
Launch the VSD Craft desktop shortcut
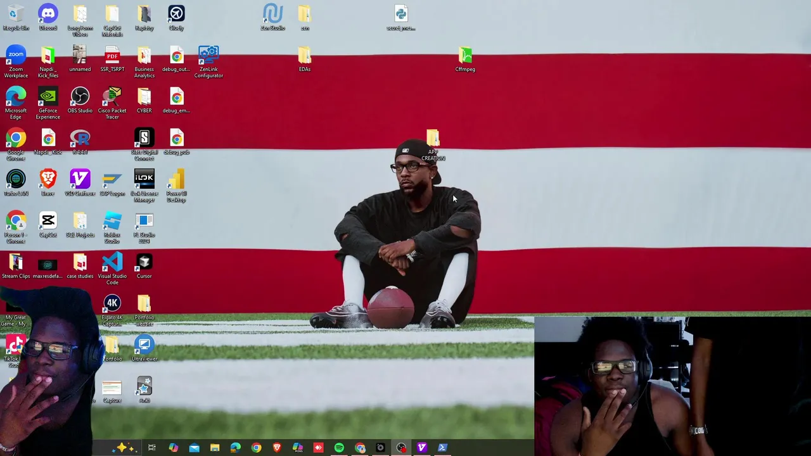(80, 183)
